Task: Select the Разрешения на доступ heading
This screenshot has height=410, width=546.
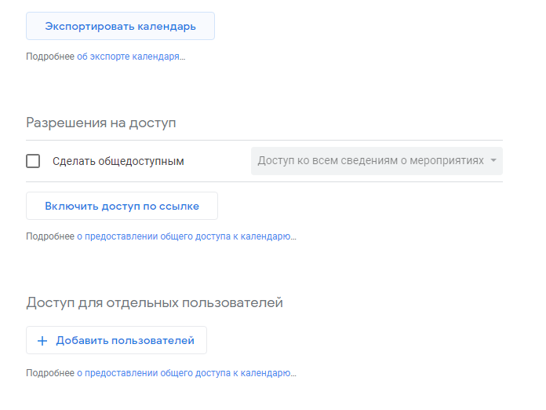Action: (x=101, y=123)
